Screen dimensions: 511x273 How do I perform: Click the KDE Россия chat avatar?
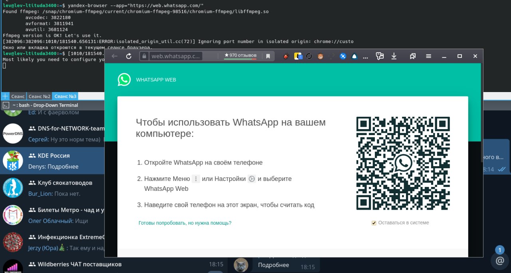click(x=13, y=161)
